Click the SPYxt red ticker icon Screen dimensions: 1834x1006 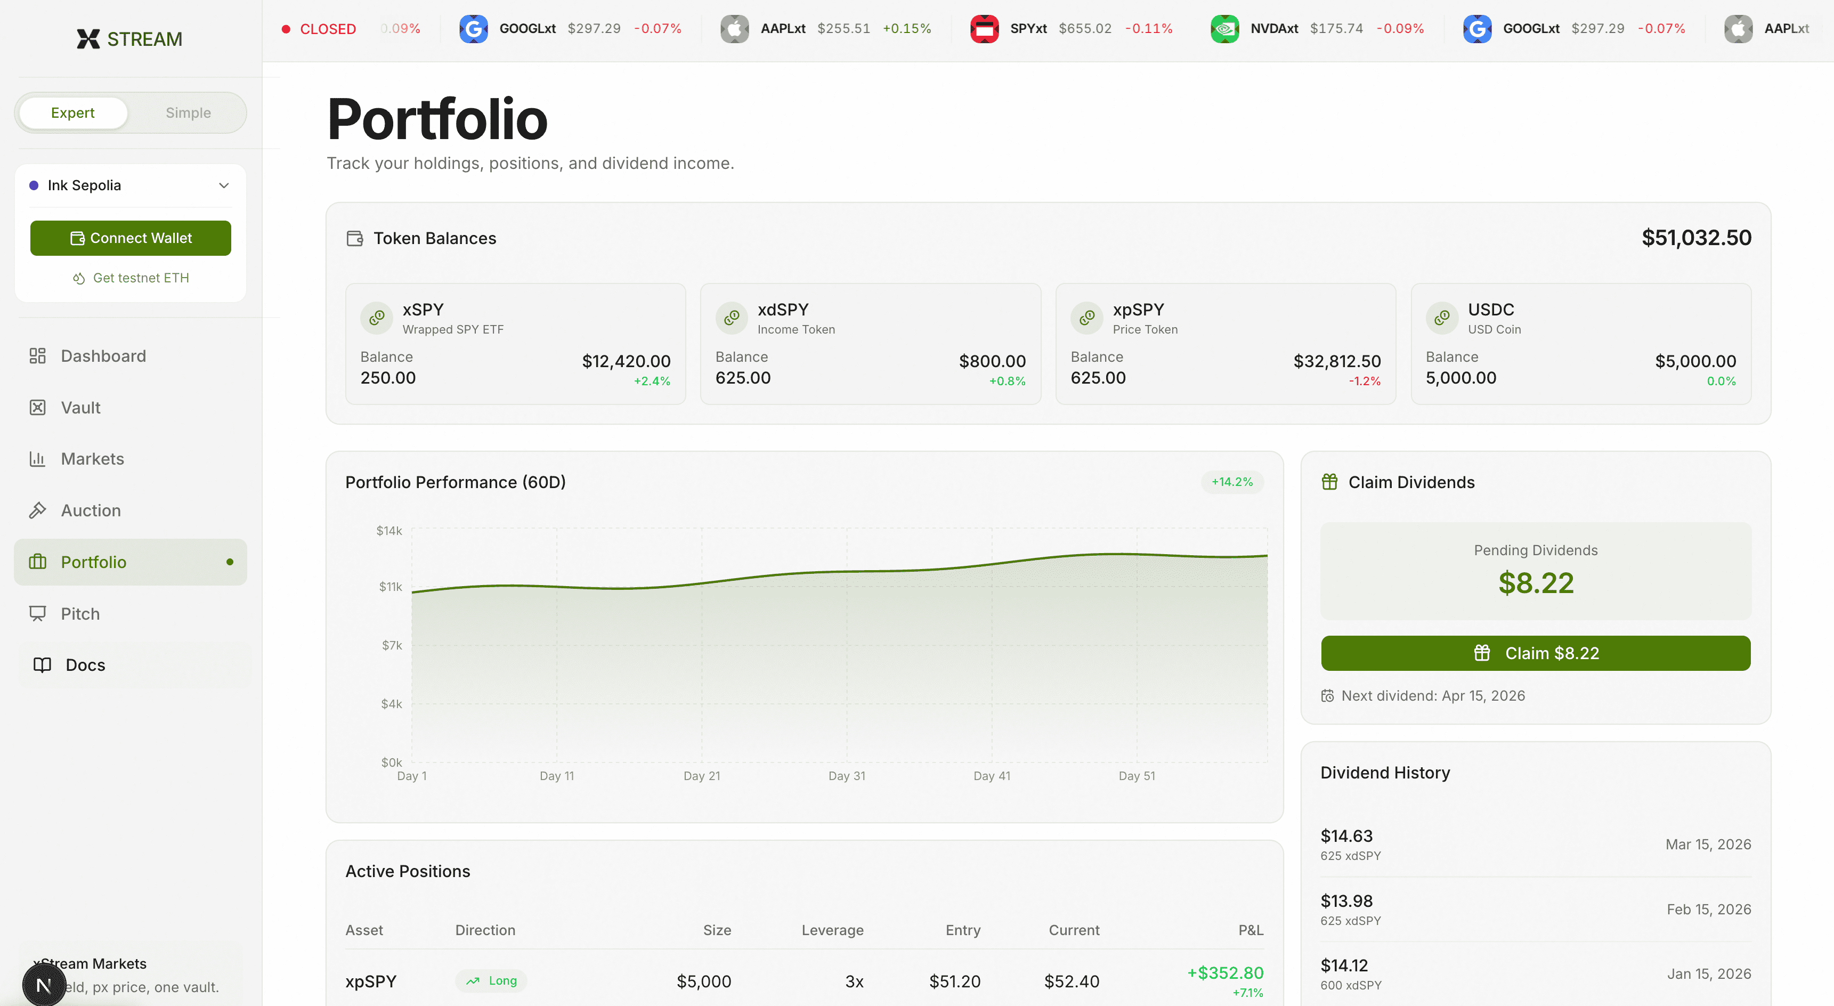[984, 28]
